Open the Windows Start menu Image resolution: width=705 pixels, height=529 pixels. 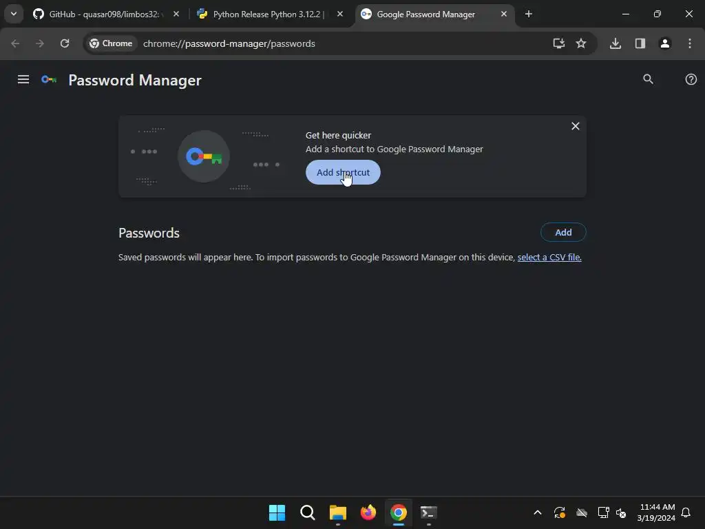[277, 512]
